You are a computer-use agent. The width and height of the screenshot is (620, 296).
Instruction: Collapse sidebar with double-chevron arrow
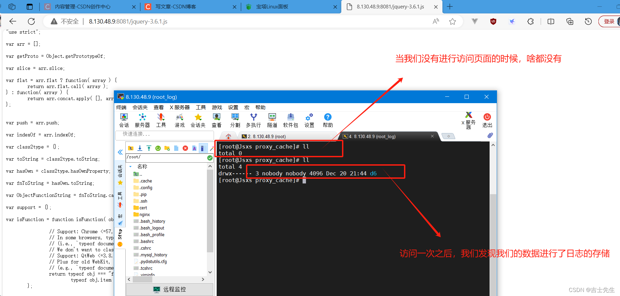coord(120,152)
